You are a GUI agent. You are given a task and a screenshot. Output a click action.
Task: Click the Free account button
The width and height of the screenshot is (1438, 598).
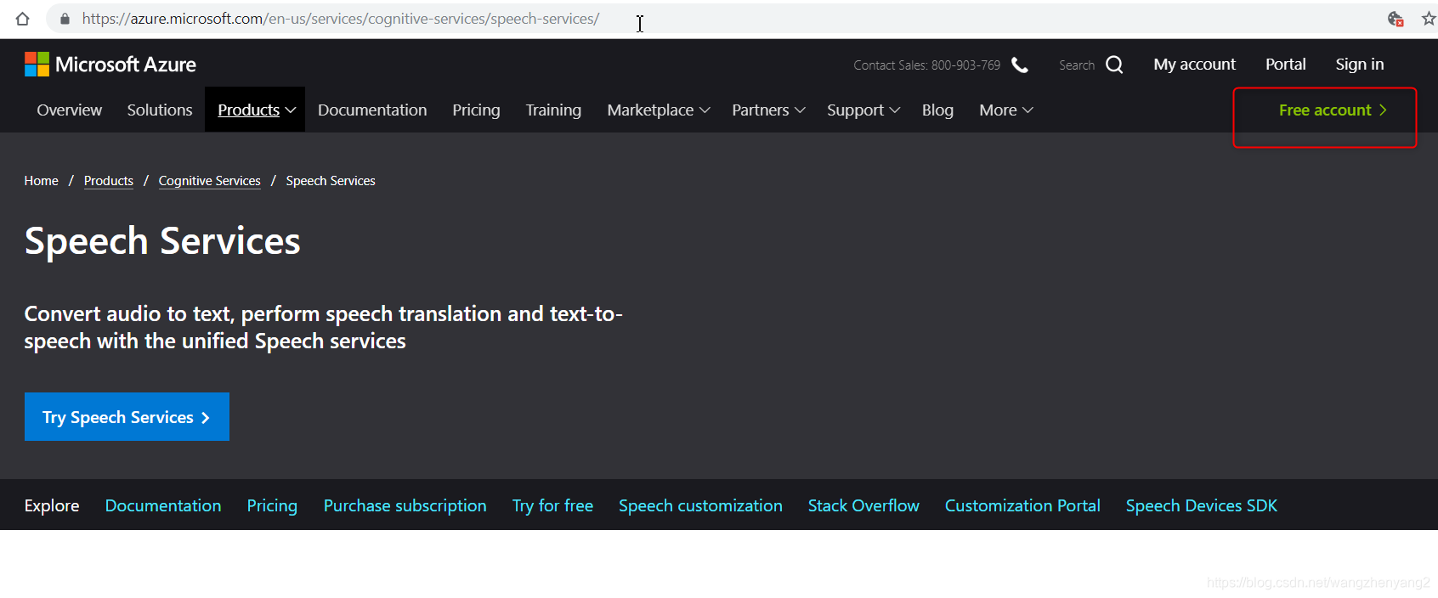click(x=1333, y=110)
